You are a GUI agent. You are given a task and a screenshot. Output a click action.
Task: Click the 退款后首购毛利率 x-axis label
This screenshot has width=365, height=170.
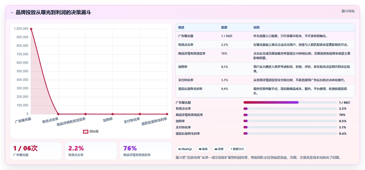[x=154, y=121]
